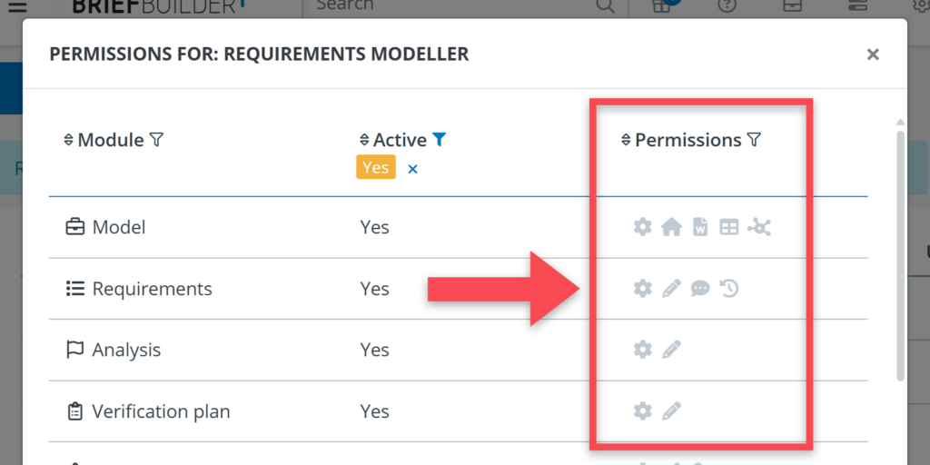The width and height of the screenshot is (930, 465).
Task: Toggle the Yes filter tag under Active
Action: coord(375,167)
